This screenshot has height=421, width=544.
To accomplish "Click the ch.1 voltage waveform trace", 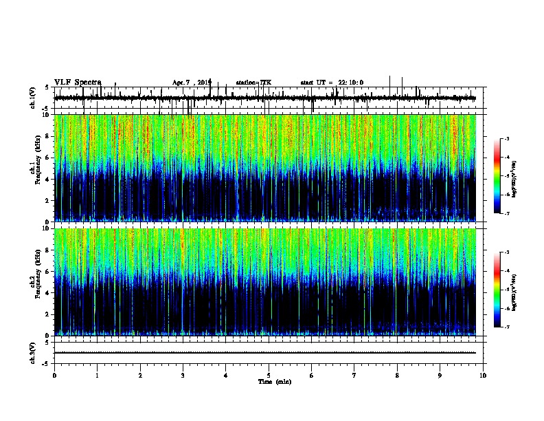I will pos(265,98).
